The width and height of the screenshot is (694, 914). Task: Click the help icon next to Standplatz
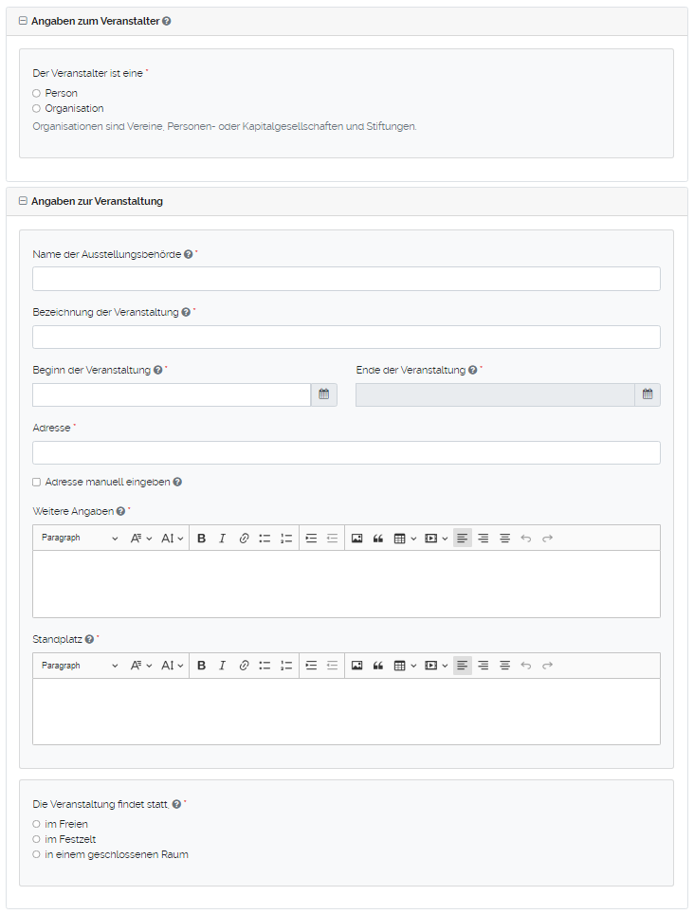click(x=89, y=639)
